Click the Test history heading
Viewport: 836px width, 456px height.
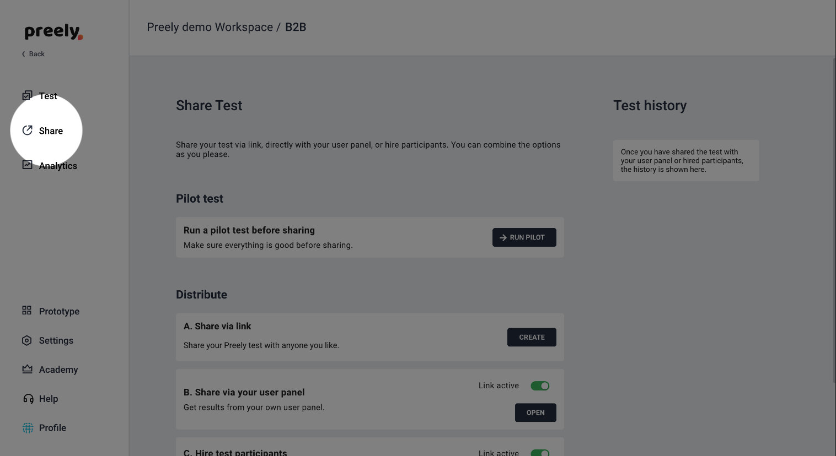coord(650,105)
